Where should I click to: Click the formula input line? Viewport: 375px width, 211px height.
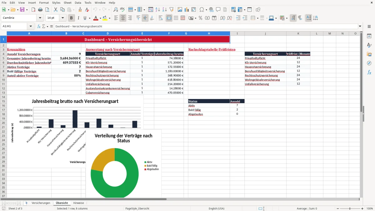point(206,26)
